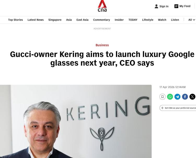Click the CNA logo at top
The image size is (196, 158).
(x=102, y=6)
